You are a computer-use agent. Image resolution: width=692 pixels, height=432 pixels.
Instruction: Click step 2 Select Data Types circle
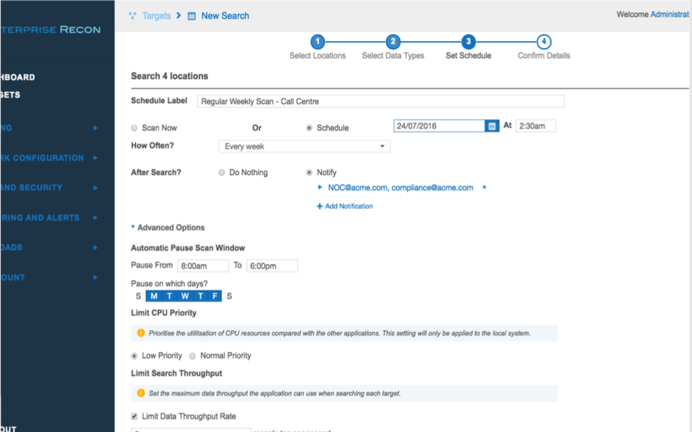[x=393, y=42]
